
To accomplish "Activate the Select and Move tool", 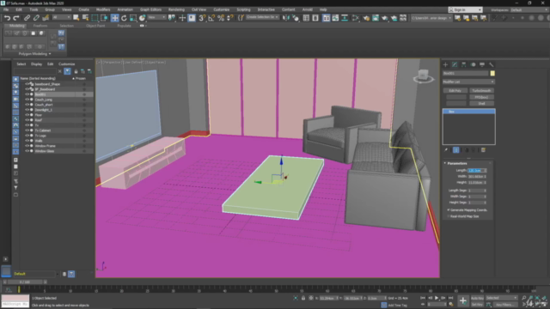I will tap(114, 18).
